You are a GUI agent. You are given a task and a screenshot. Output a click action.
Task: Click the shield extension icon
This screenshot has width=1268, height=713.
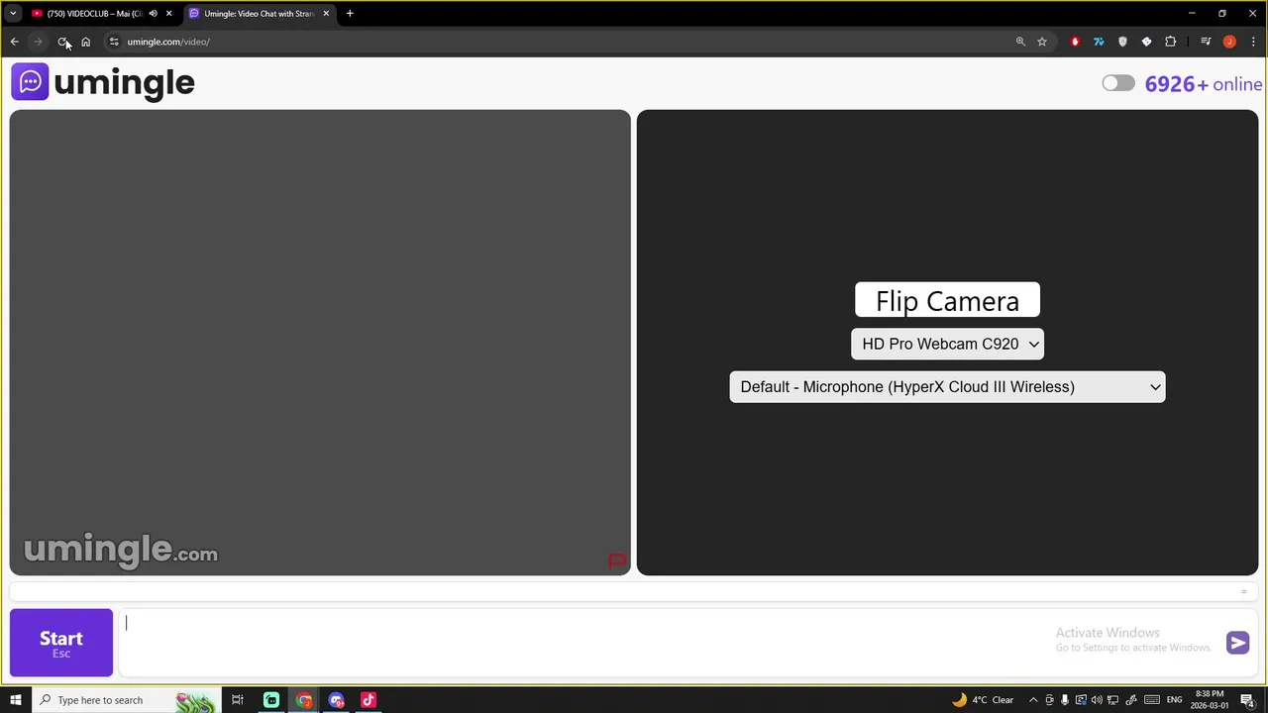(x=1122, y=42)
